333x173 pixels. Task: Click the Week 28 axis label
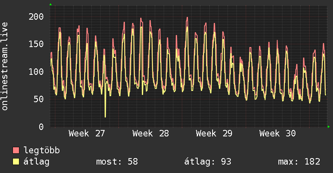[151, 134]
